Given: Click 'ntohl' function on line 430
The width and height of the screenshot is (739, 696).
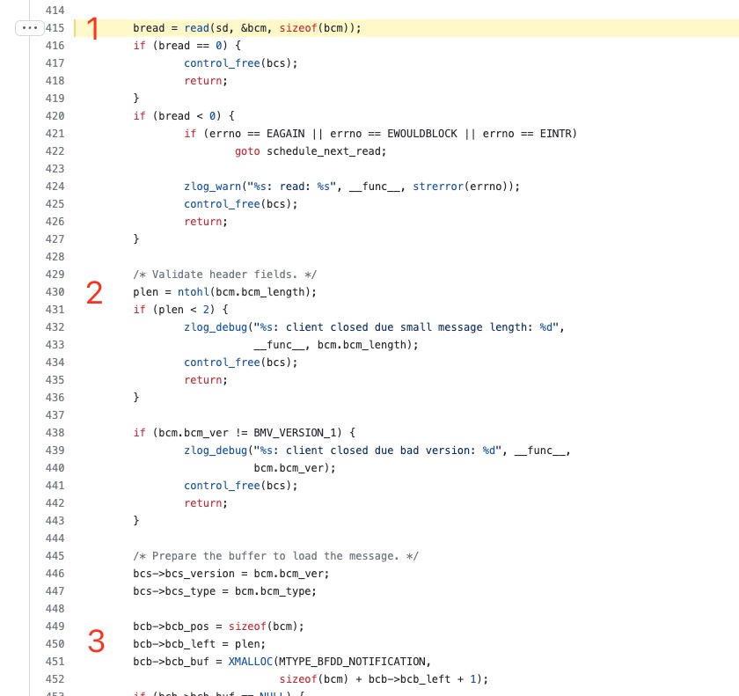Looking at the screenshot, I should 194,292.
